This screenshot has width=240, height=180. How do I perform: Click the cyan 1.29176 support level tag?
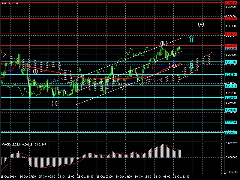pos(231,62)
